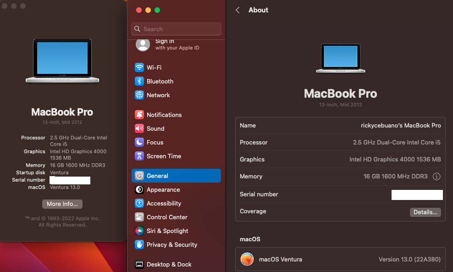Open Control Center settings
The width and height of the screenshot is (453, 272).
point(167,217)
